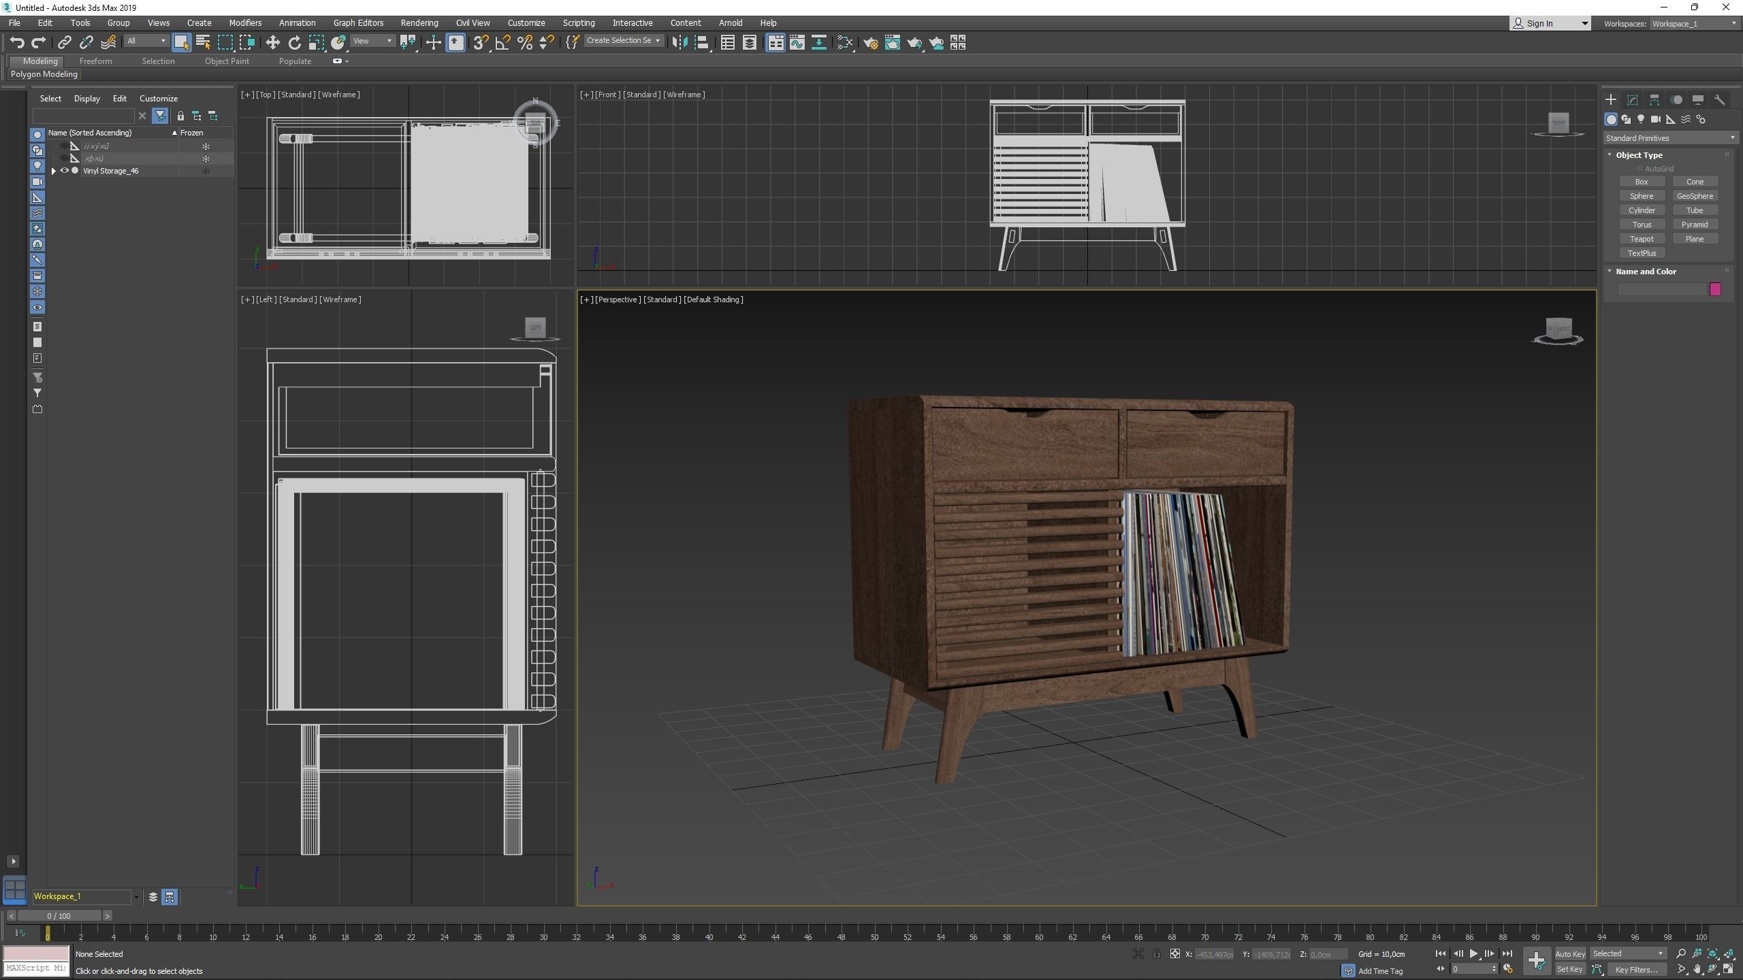Activate the Select Object tool
The image size is (1743, 980).
[181, 43]
